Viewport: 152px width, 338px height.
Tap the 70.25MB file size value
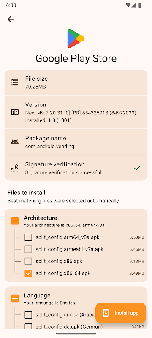pos(35,87)
